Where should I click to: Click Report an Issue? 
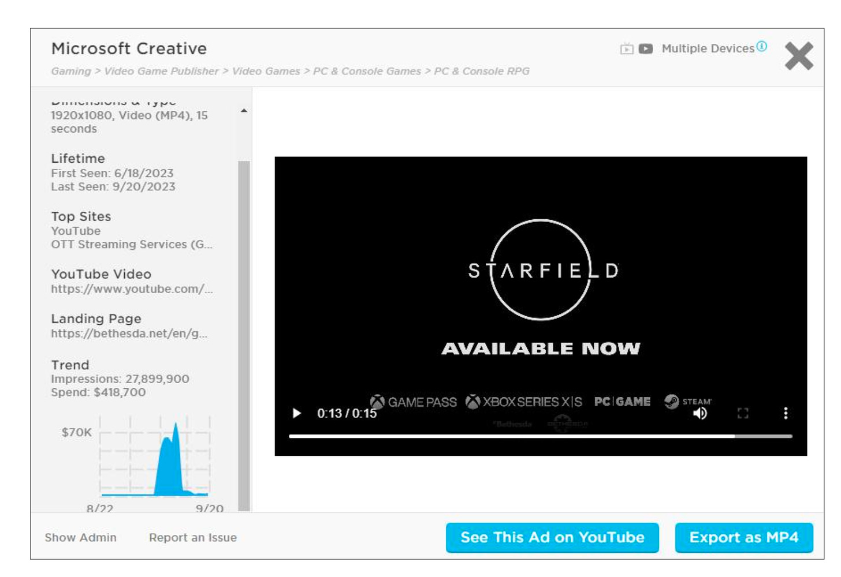(193, 538)
